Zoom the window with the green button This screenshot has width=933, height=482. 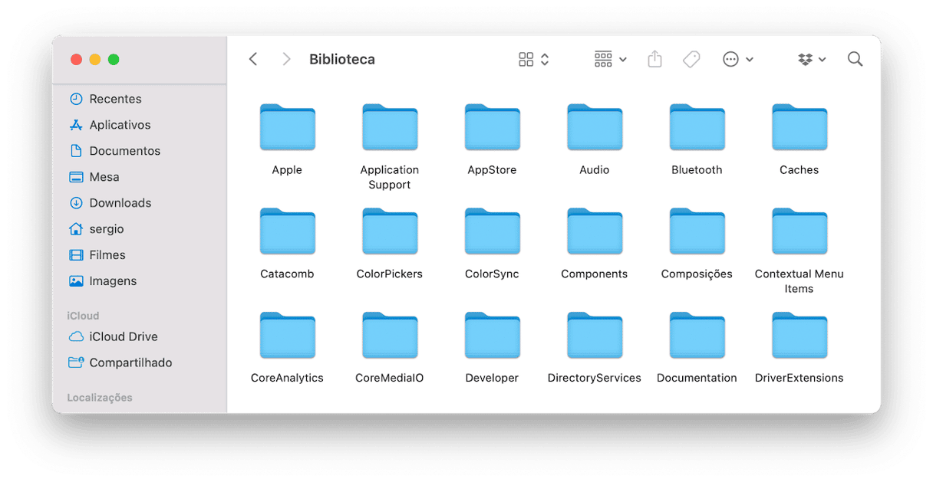[x=114, y=59]
